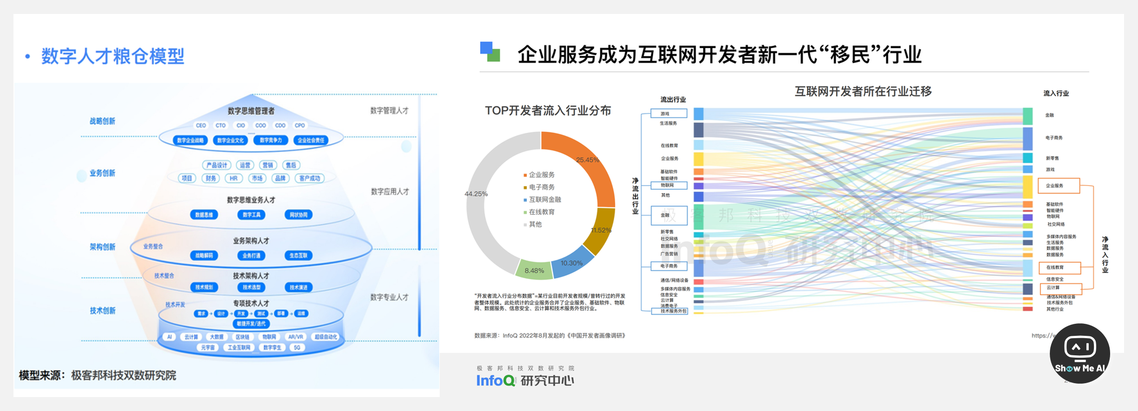Click the 互联网开发者所在行业迁移 chart title

tap(863, 91)
